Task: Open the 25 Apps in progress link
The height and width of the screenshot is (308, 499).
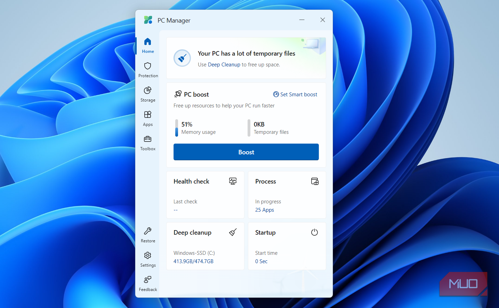Action: [x=265, y=210]
